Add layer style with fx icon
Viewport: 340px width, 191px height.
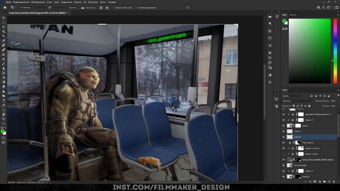pos(310,181)
